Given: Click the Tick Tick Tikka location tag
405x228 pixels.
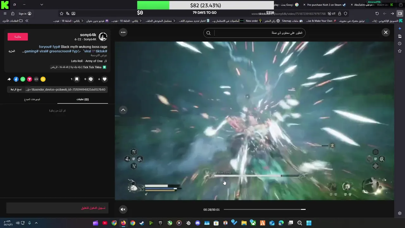Looking at the screenshot, I should pyautogui.click(x=78, y=67).
